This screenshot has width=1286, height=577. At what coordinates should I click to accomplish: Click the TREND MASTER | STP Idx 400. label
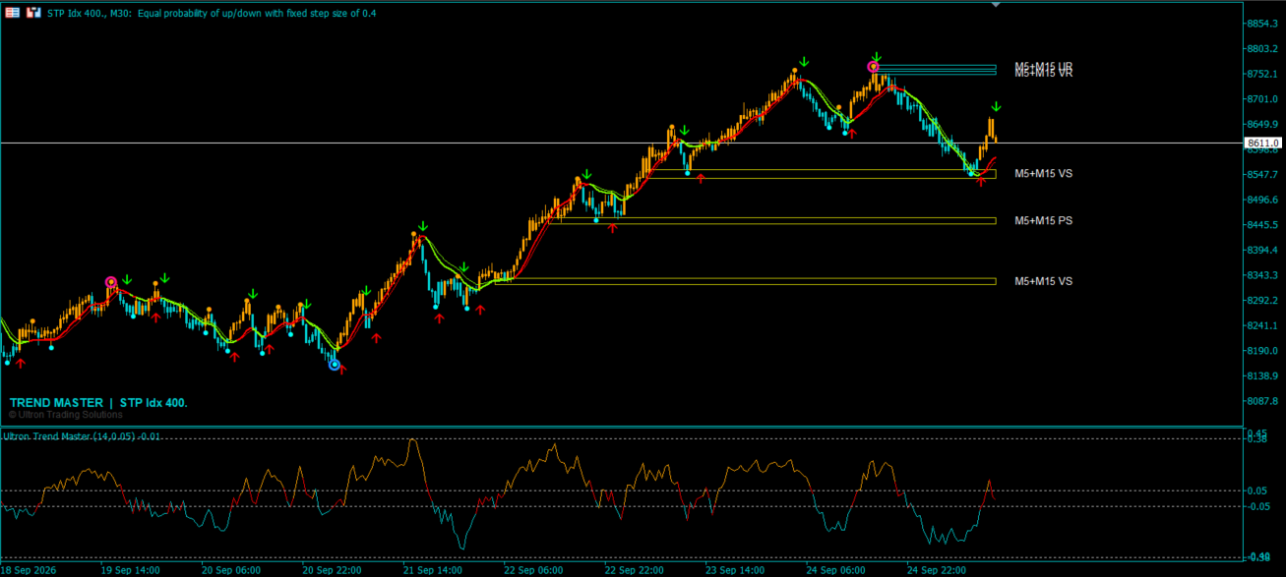click(x=98, y=403)
